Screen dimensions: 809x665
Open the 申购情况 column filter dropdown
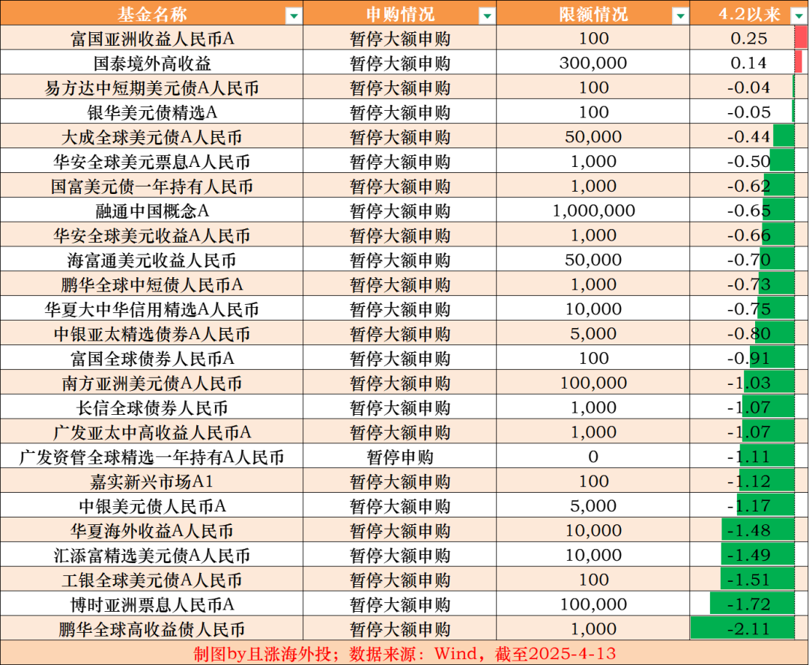point(487,16)
